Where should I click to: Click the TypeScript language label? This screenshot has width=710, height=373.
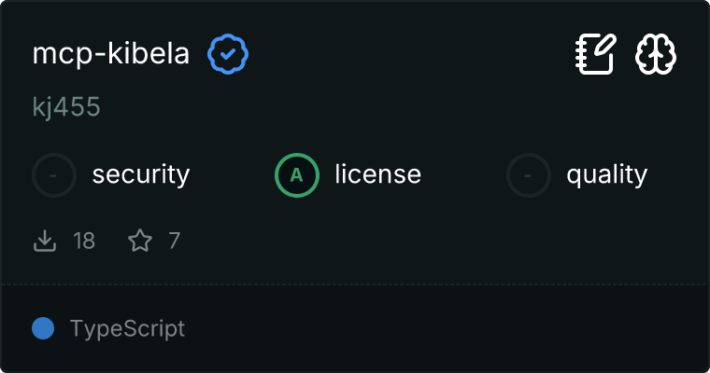point(127,328)
